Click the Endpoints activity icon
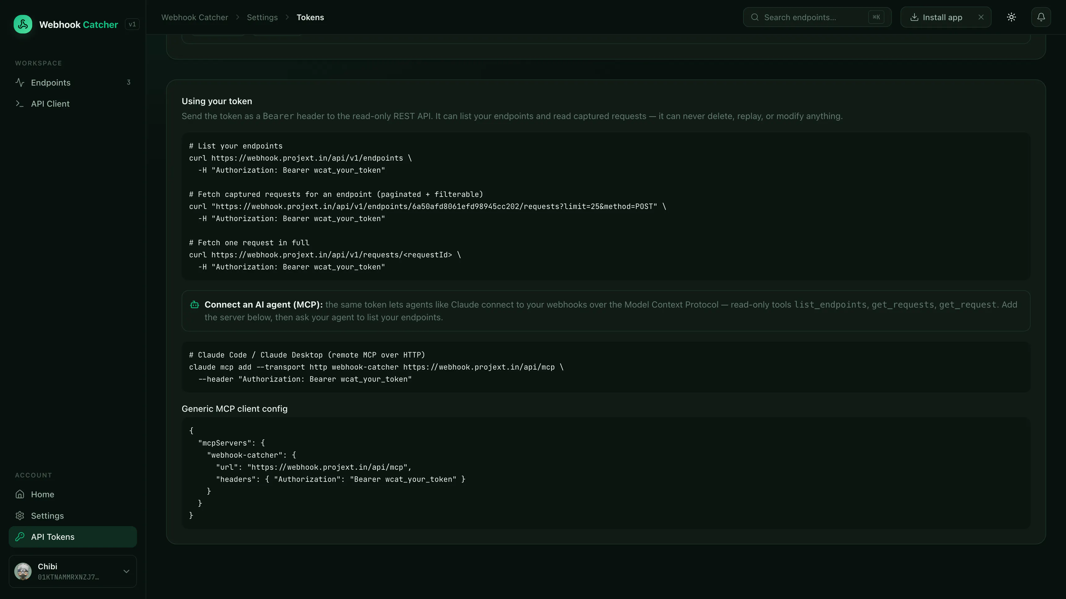1066x599 pixels. [x=20, y=82]
